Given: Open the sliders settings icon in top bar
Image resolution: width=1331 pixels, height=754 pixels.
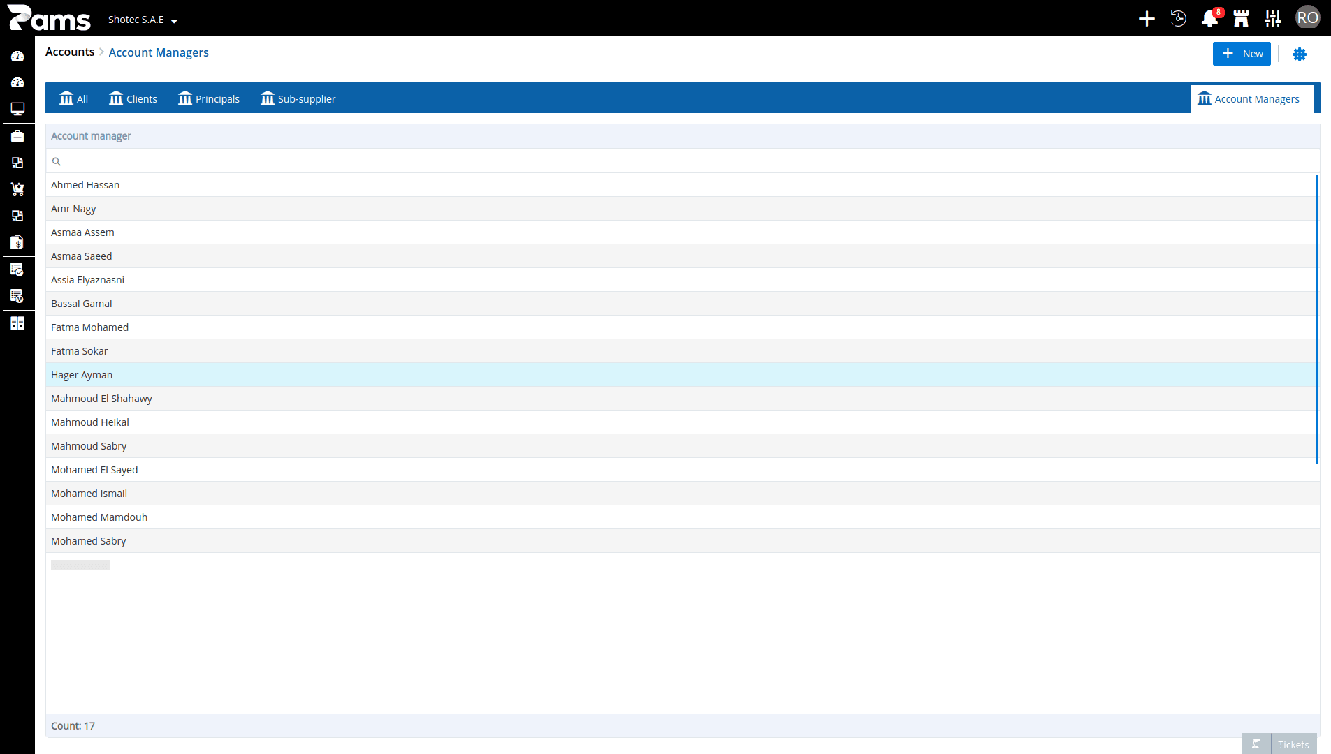Looking at the screenshot, I should 1273,18.
